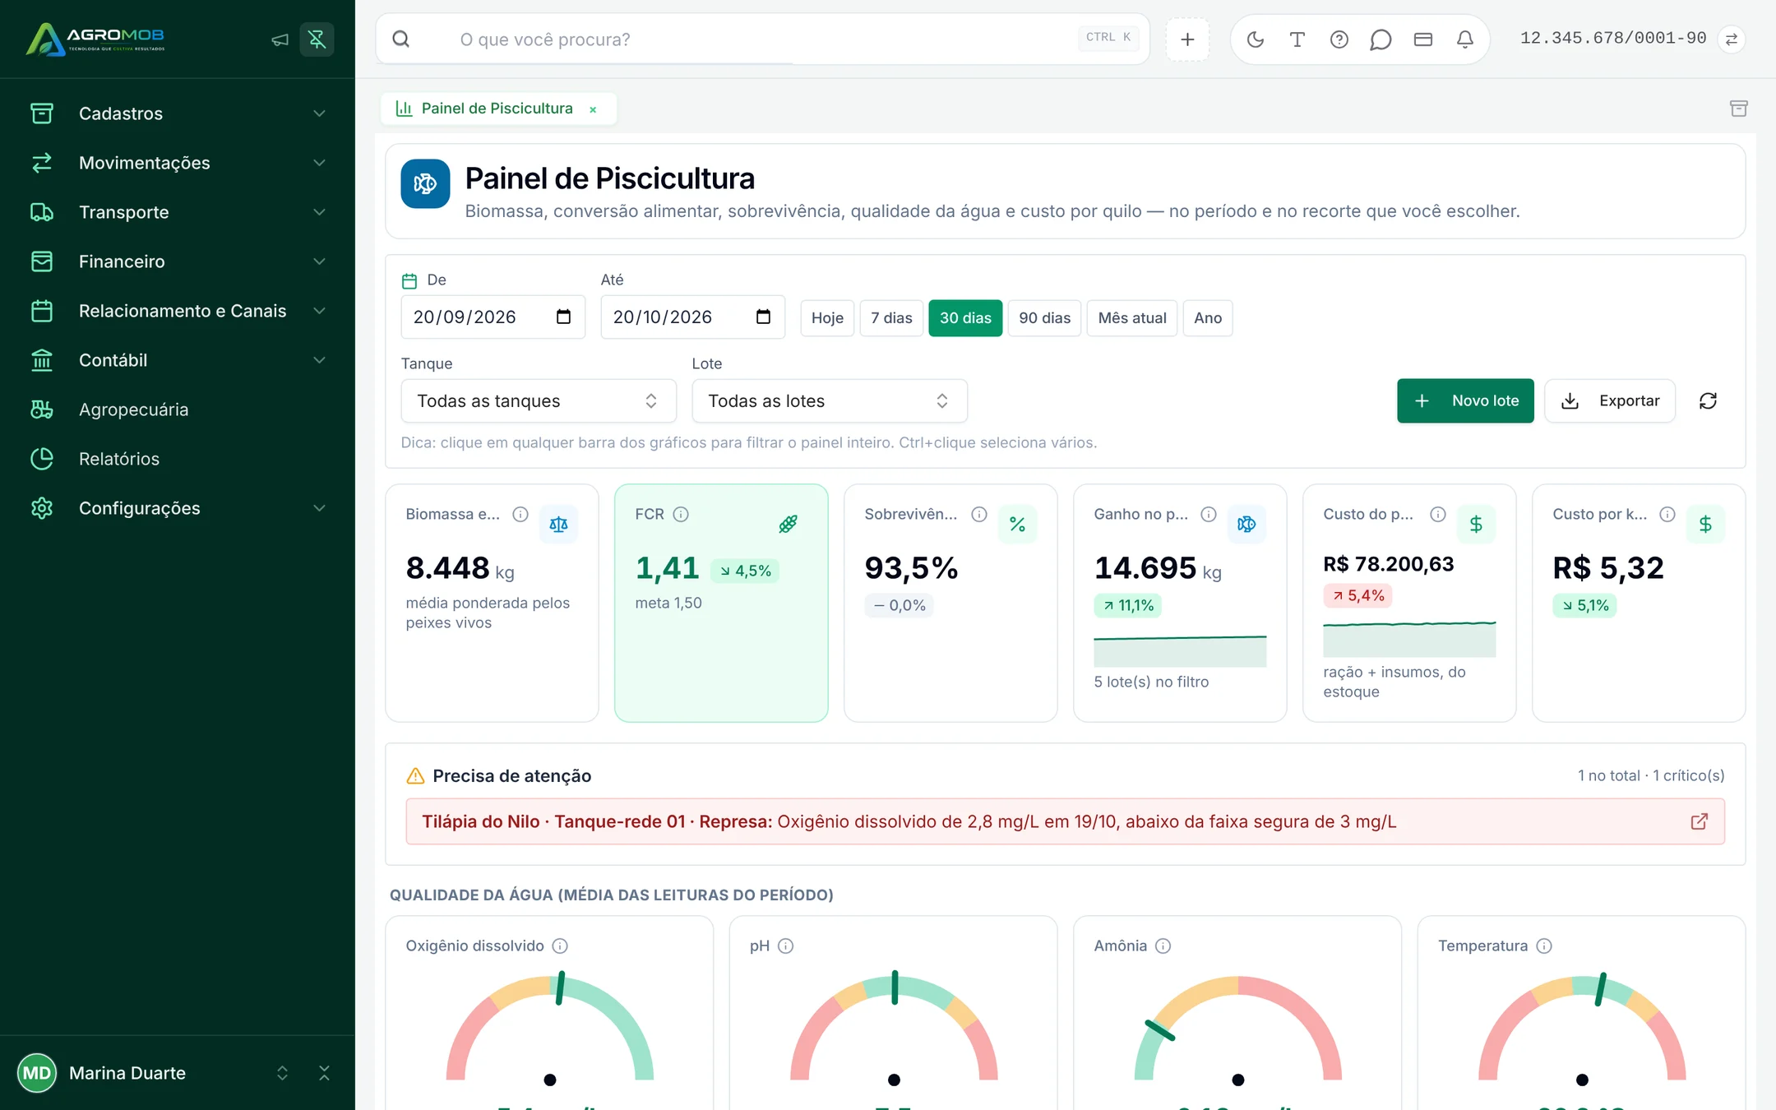Show info tooltip for FCR card

(x=681, y=514)
